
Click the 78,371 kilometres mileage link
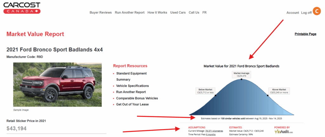pyautogui.click(x=214, y=131)
